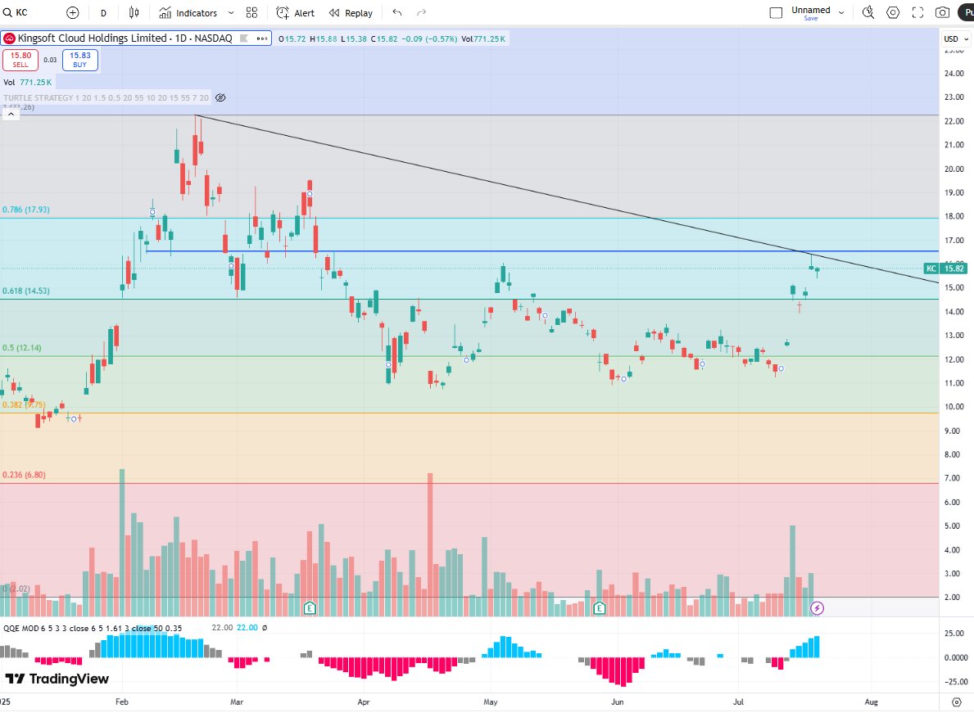
Task: Click the Publish button
Action: (x=966, y=12)
